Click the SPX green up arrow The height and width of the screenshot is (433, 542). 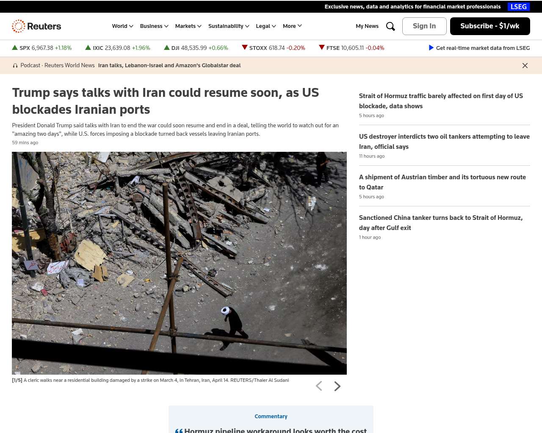15,48
